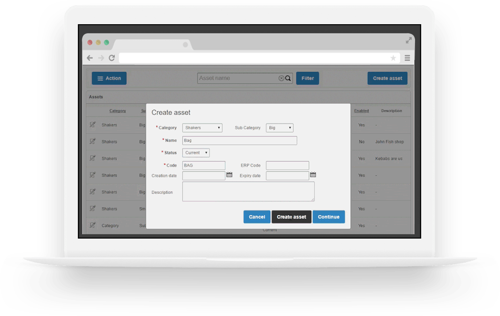Reload the page with the refresh icon
The image size is (500, 316).
112,58
